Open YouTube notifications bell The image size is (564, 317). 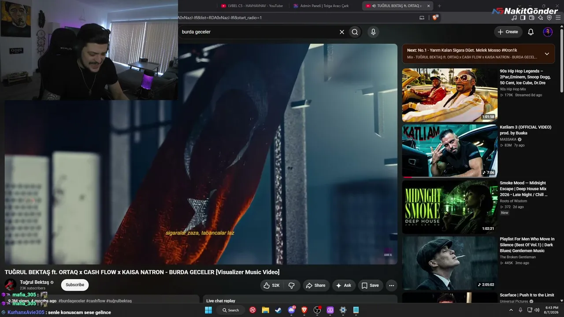531,32
